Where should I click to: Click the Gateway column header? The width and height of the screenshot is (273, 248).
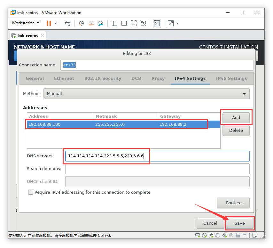189,116
